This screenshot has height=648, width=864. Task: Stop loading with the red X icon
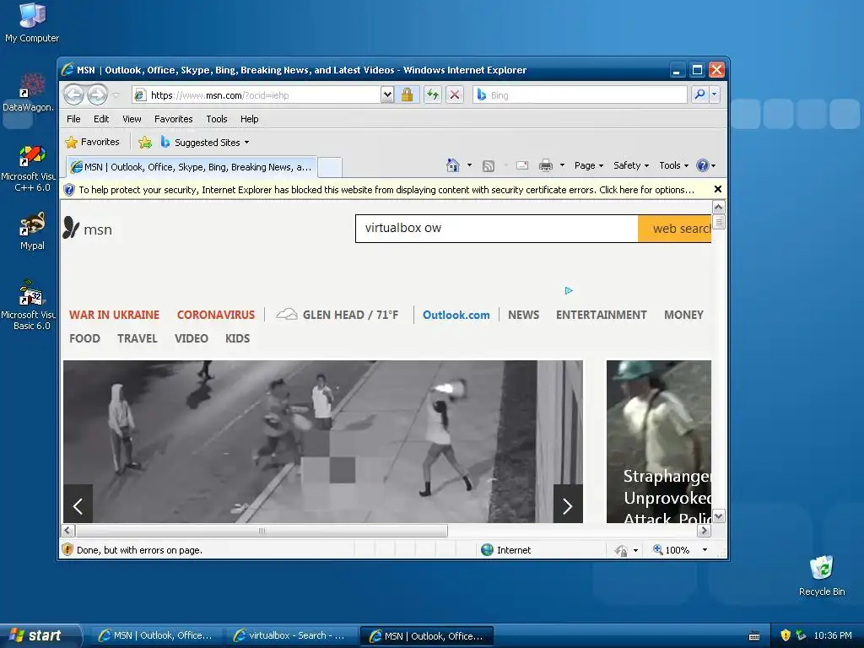[x=455, y=95]
